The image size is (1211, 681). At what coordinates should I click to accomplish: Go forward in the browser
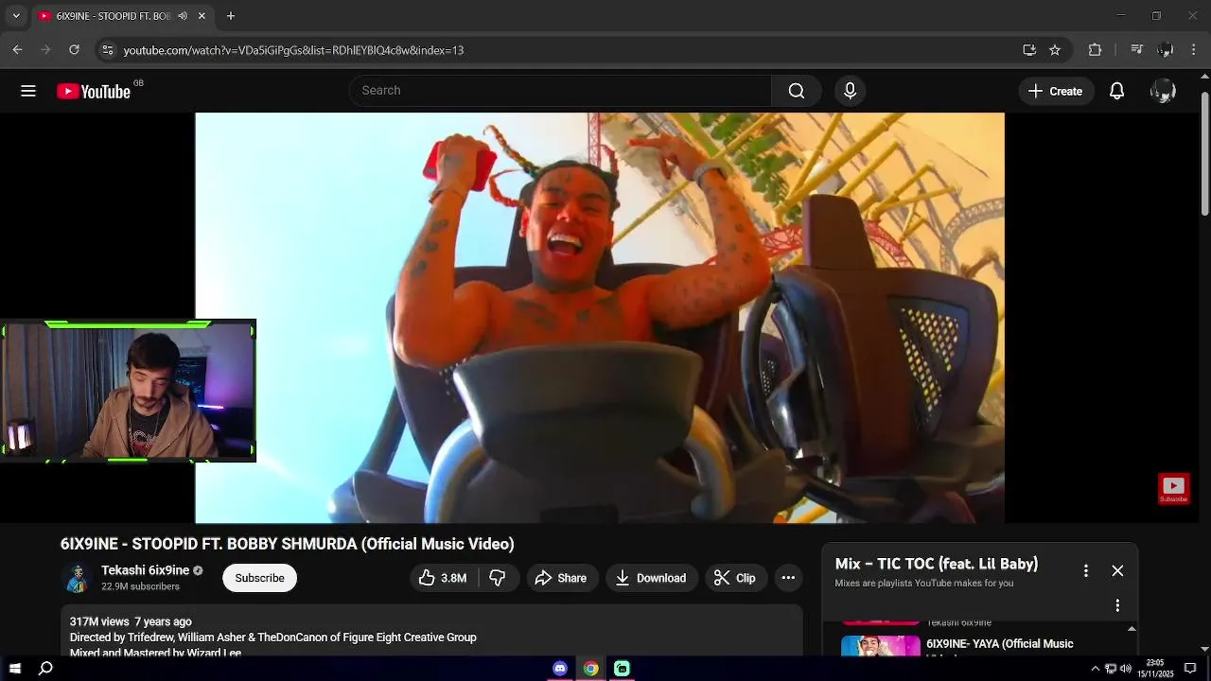click(x=45, y=50)
